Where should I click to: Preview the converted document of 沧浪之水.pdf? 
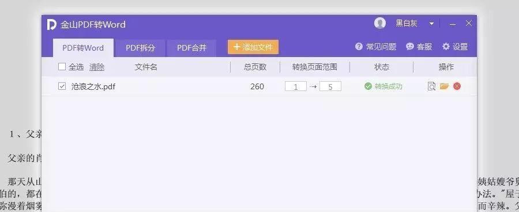[x=431, y=86]
